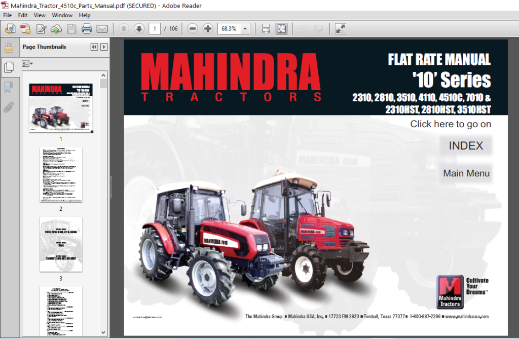Save the file using the floppy icon
This screenshot has width=519, height=339.
(x=71, y=29)
